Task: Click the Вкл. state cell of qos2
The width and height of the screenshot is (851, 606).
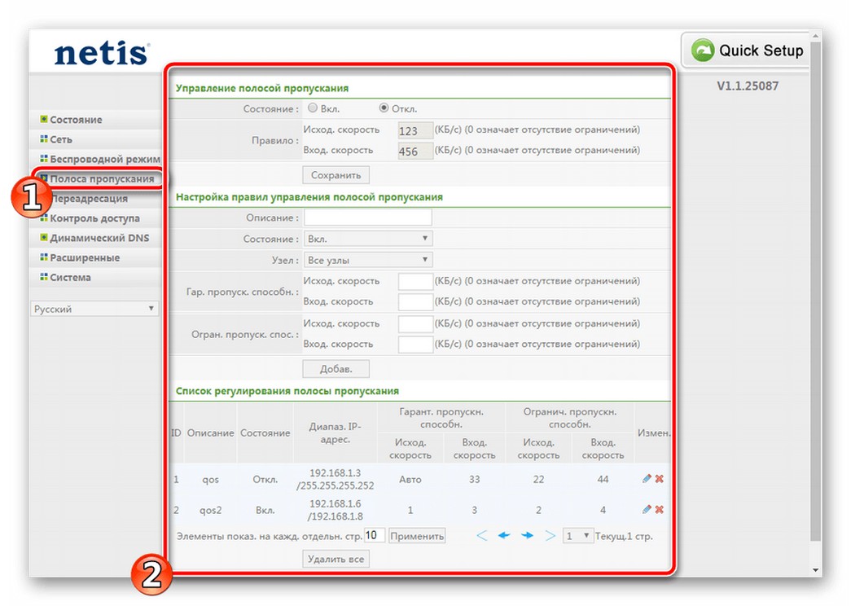Action: [x=265, y=510]
